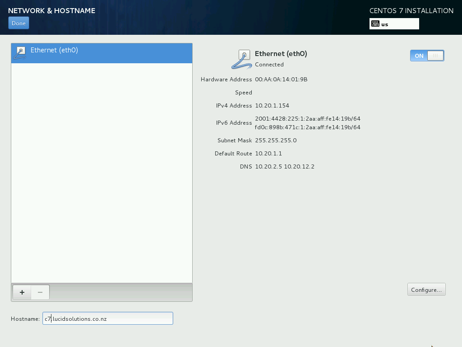The height and width of the screenshot is (347, 462).
Task: Click the Hardware Address label
Action: [x=226, y=80]
